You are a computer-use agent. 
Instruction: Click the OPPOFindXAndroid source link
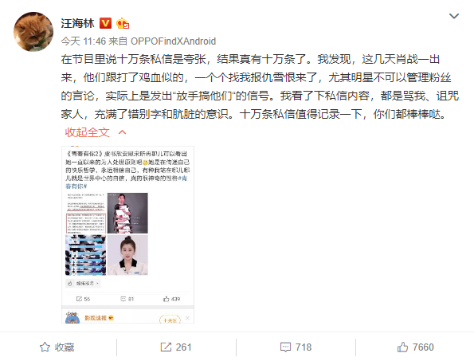coord(173,41)
